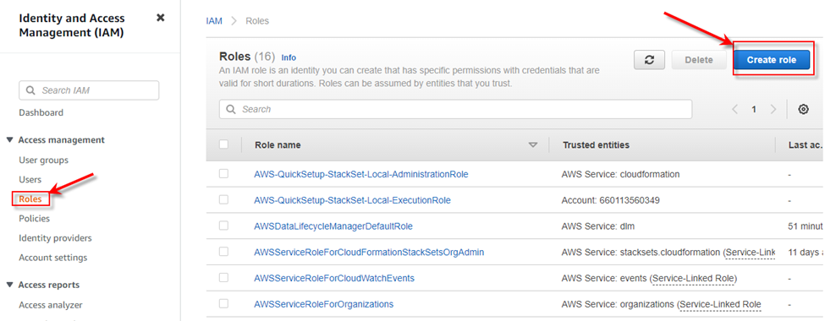Image resolution: width=825 pixels, height=321 pixels.
Task: Open Identity providers in the sidebar
Action: pos(55,238)
